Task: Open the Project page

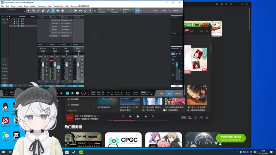Action: point(176,11)
